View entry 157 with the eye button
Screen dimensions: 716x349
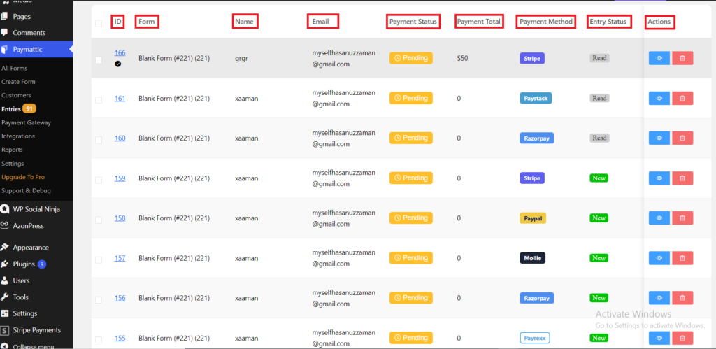659,258
